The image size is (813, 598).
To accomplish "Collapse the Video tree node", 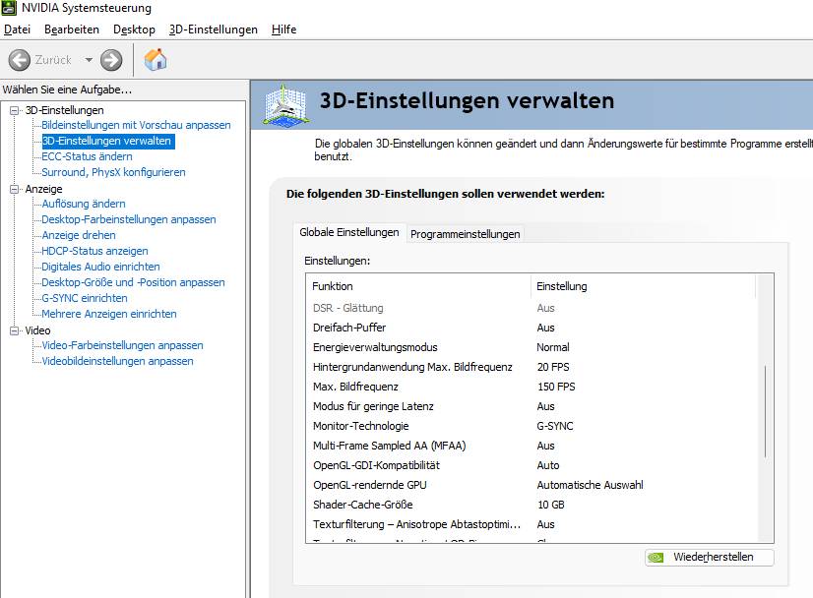I will coord(15,330).
